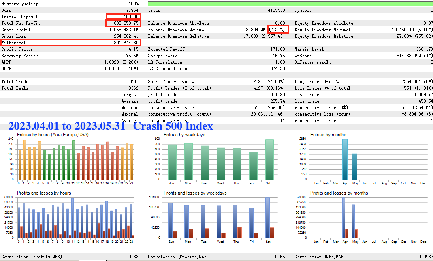
Task: Click the 'Entries by hours (Asia,Europe,USA)' chart title
Action: coord(53,135)
